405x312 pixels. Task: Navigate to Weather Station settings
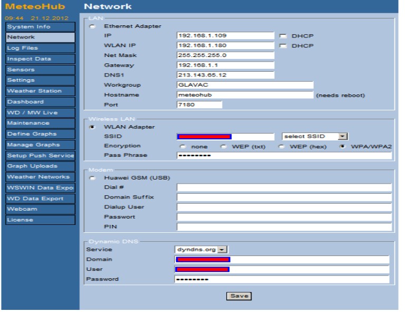pyautogui.click(x=40, y=91)
